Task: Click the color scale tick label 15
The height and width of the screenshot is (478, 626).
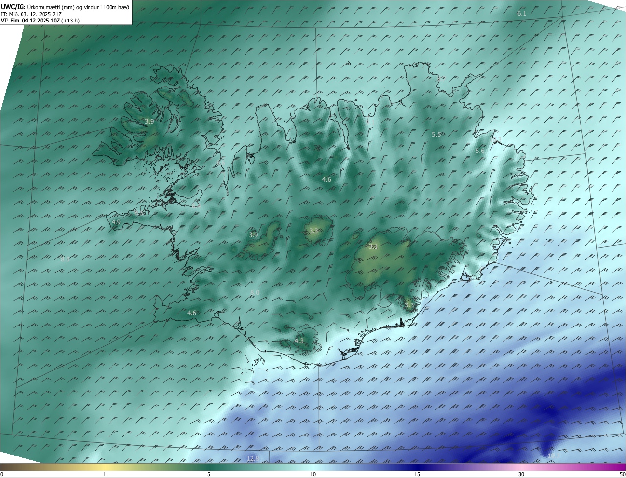Action: [x=417, y=474]
